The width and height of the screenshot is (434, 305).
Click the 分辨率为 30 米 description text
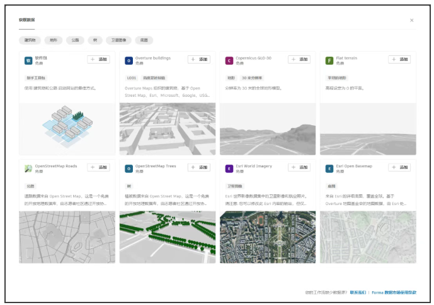[x=254, y=89]
